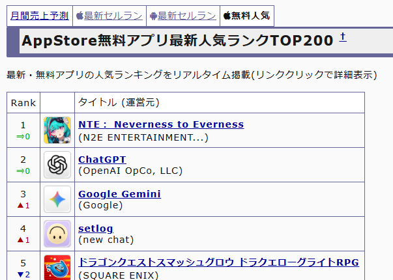Click the NTE Neverness to Everness app icon
Image resolution: width=393 pixels, height=280 pixels.
coord(57,130)
